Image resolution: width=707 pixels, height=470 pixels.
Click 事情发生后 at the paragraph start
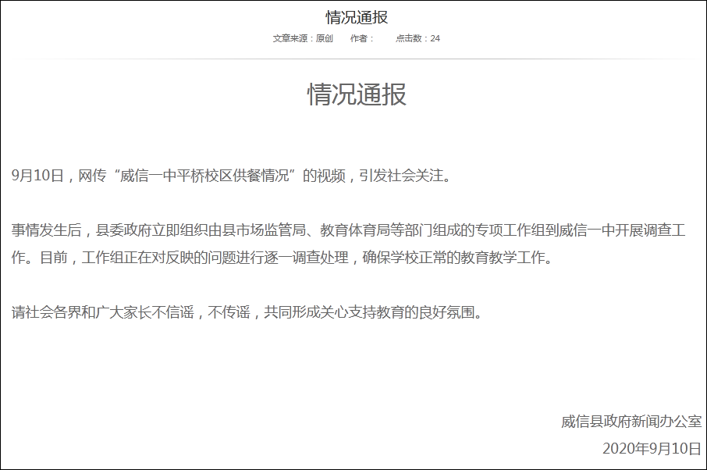pos(47,231)
